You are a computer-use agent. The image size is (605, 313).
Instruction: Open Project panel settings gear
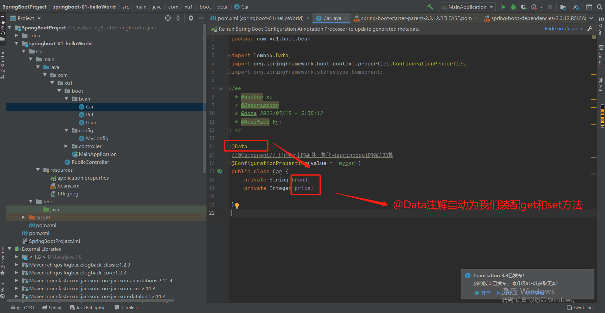click(x=191, y=18)
